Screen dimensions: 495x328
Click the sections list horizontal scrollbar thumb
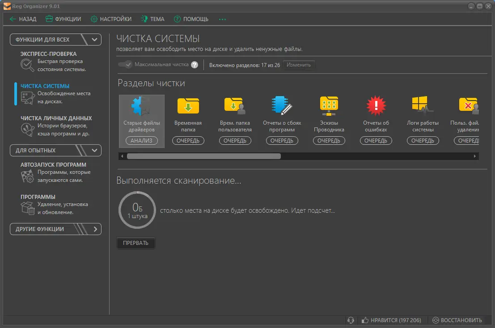coord(203,156)
